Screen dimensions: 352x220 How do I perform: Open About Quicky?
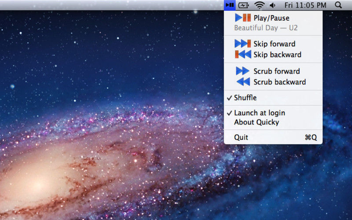273,122
